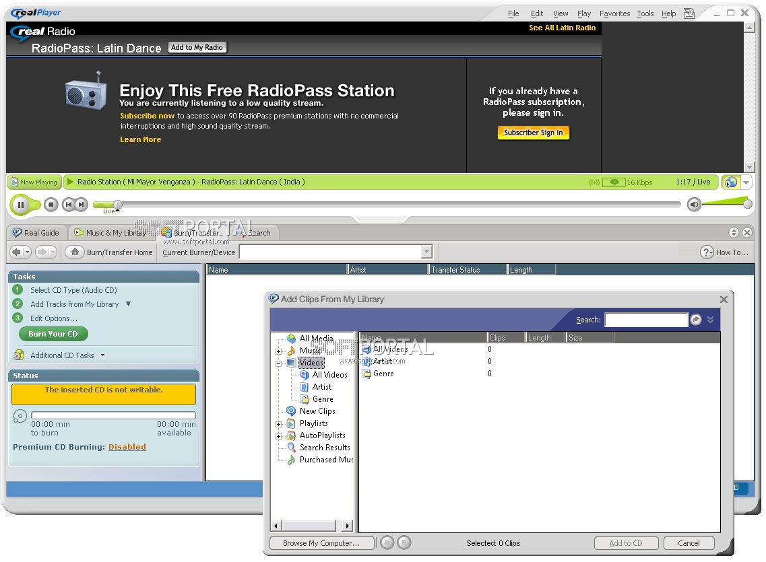Skip to previous clip button
The image size is (766, 562).
click(x=69, y=205)
